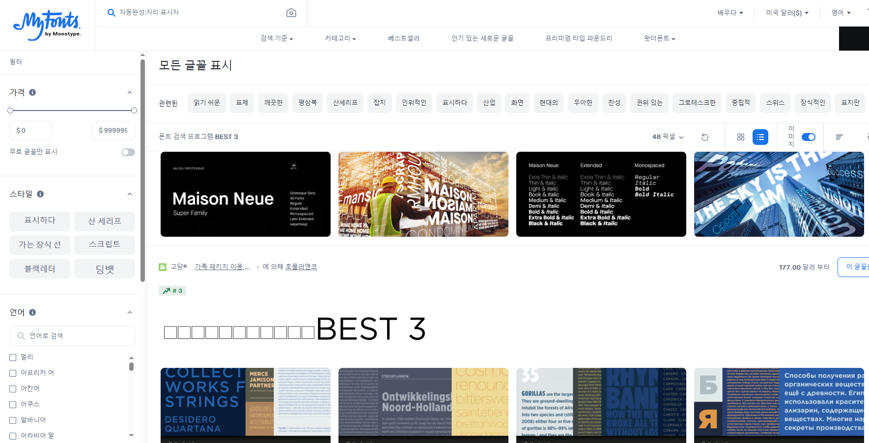Click info icon next to 스타일
869x443 pixels.
tap(40, 194)
